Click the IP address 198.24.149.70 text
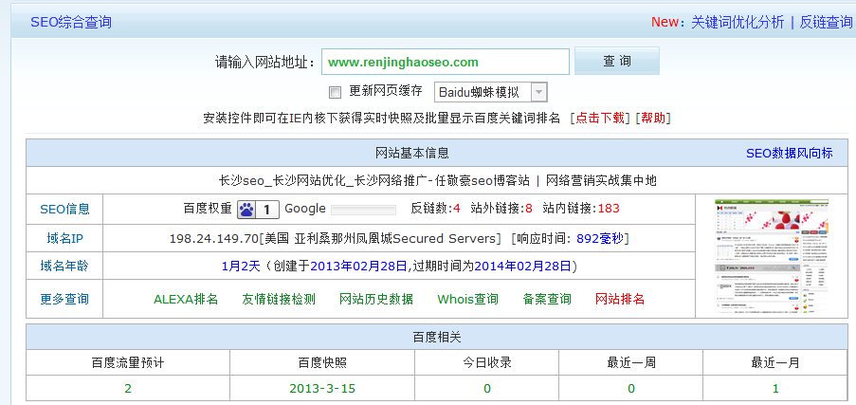Screen dimensions: 856x405 pos(213,239)
